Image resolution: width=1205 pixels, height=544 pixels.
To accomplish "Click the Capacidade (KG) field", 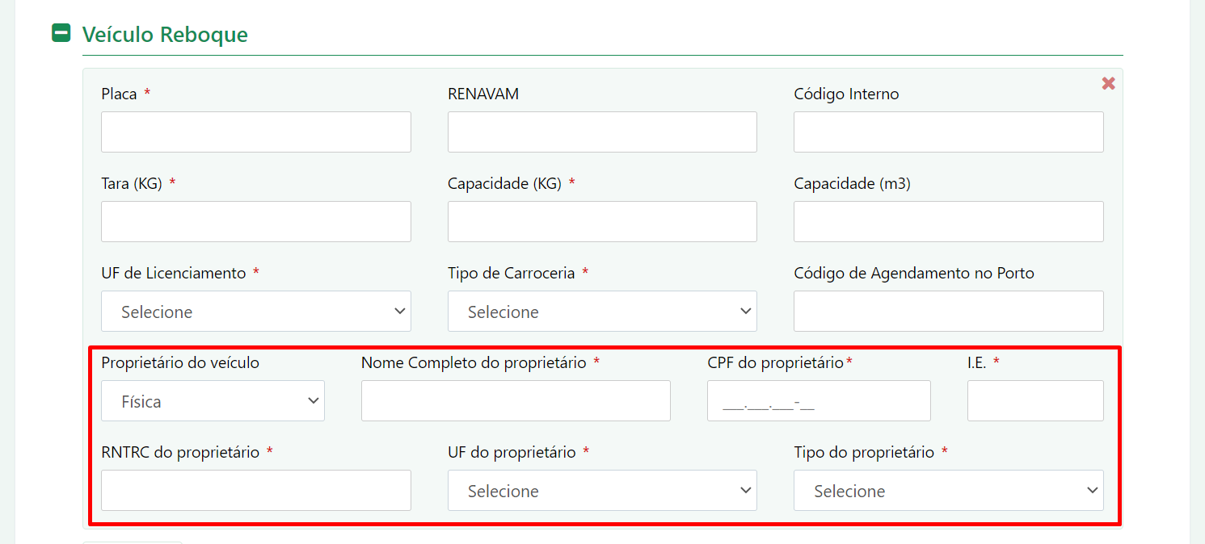I will tap(602, 221).
